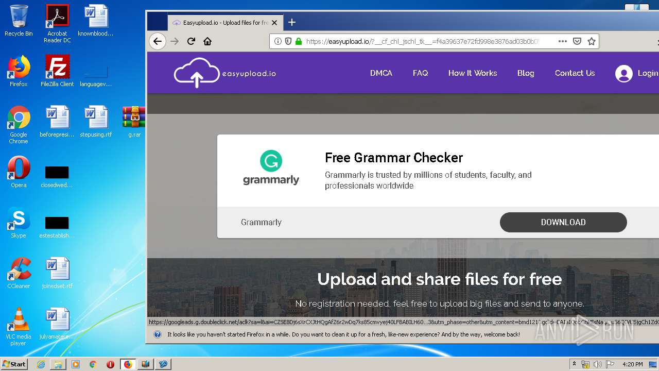Click the Grammarly logo in ad

(x=271, y=168)
